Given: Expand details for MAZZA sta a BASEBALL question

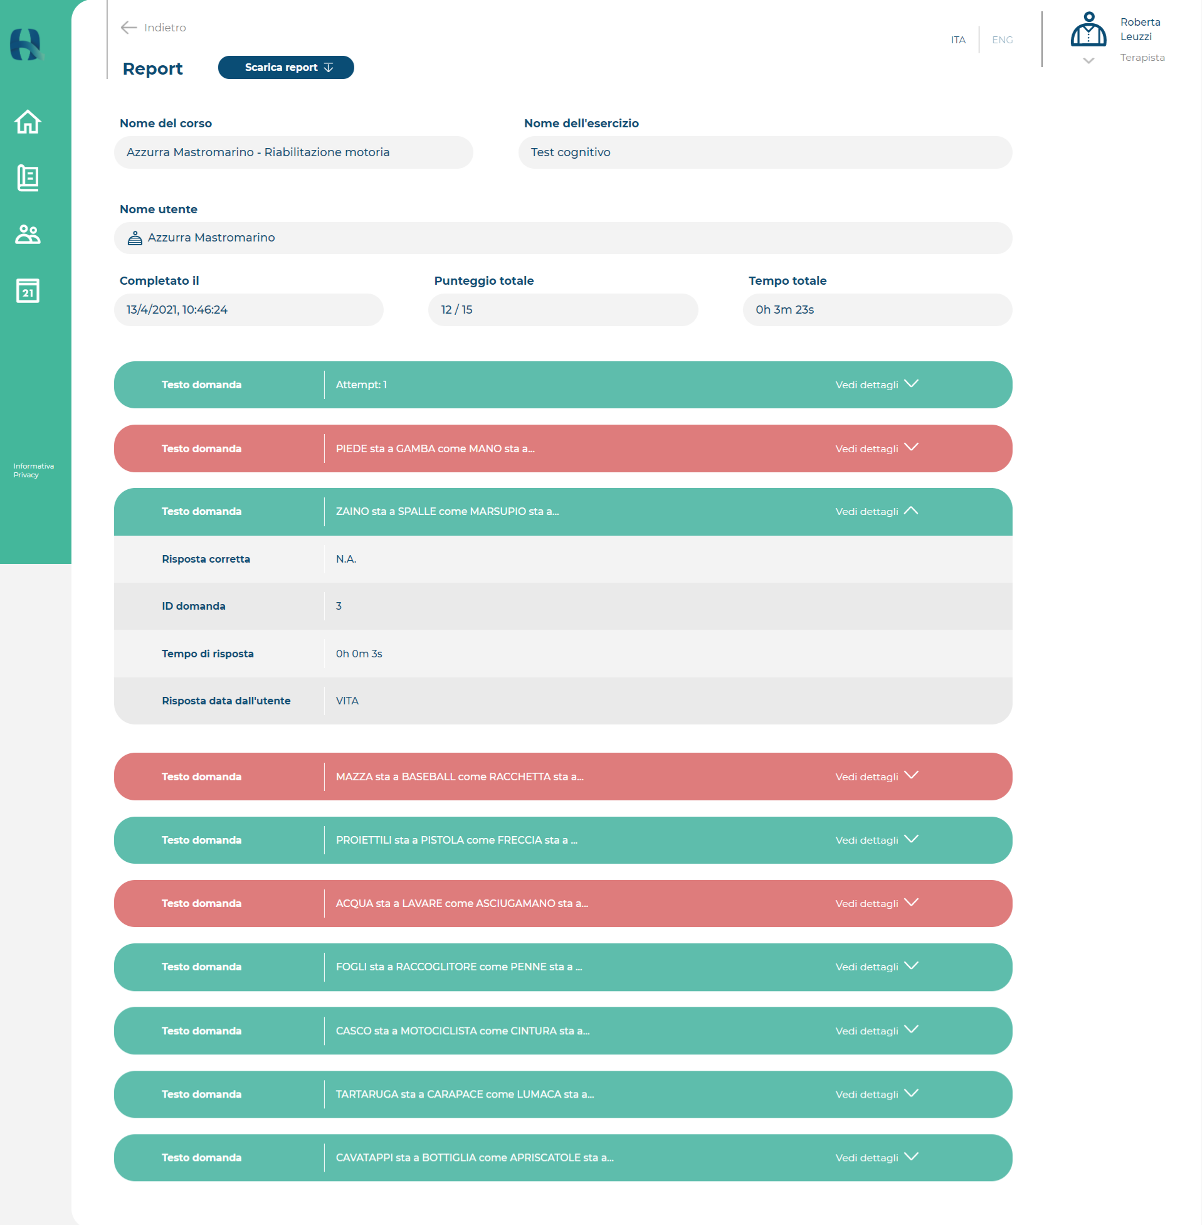Looking at the screenshot, I should click(x=877, y=777).
